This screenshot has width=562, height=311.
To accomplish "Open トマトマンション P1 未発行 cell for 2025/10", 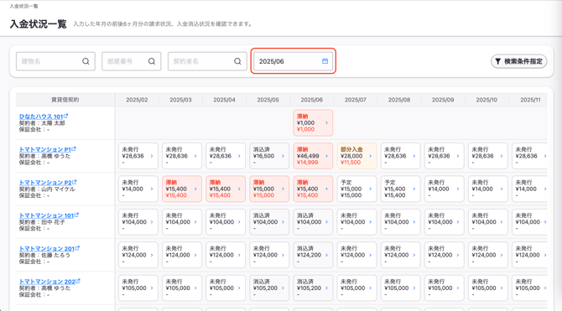I will pos(488,156).
